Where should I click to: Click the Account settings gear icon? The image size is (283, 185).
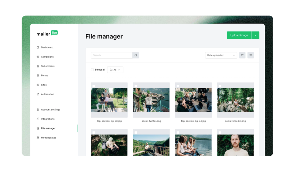click(x=38, y=110)
